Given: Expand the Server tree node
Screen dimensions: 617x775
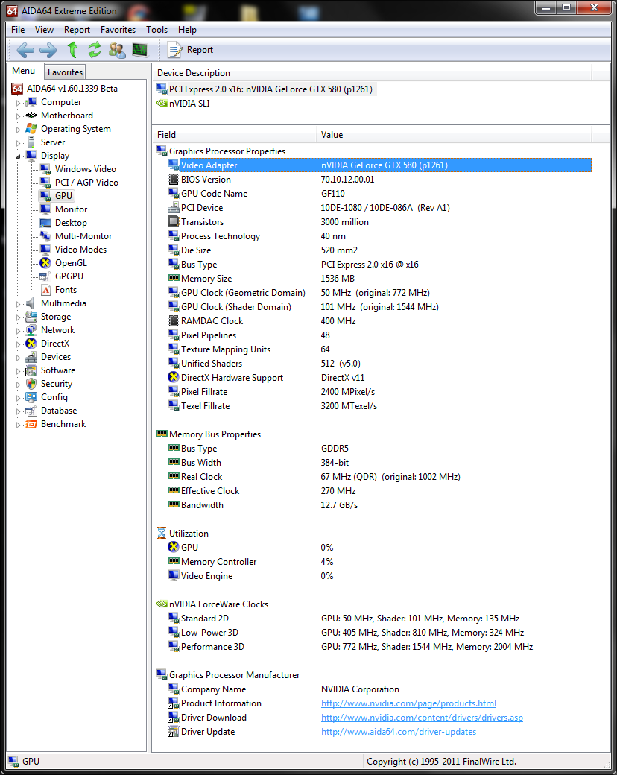Looking at the screenshot, I should (x=19, y=143).
